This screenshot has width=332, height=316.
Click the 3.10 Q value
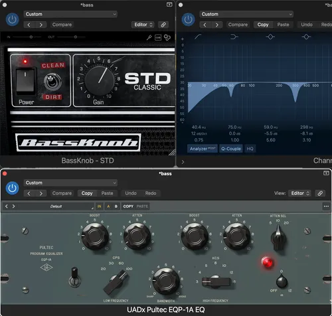pyautogui.click(x=307, y=140)
